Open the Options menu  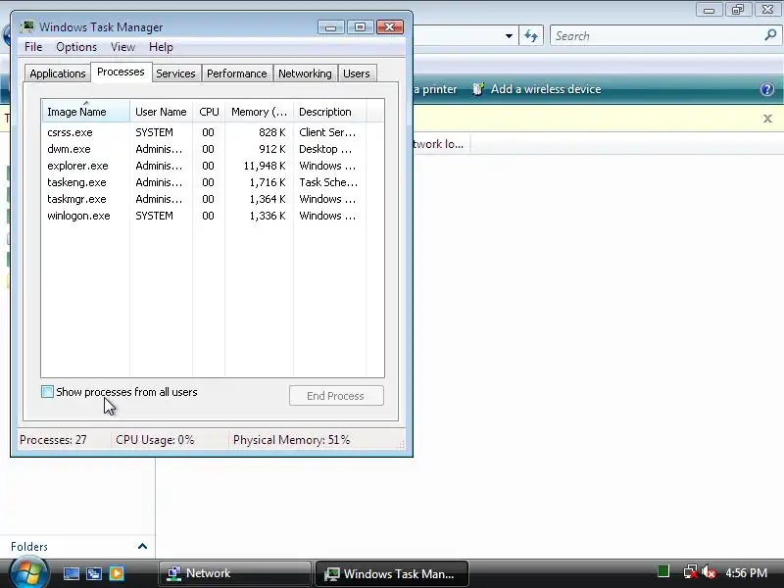point(76,47)
